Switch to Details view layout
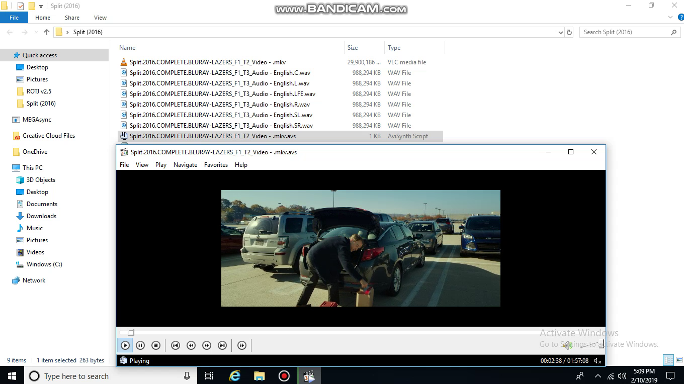Viewport: 684px width, 384px height. [x=668, y=360]
